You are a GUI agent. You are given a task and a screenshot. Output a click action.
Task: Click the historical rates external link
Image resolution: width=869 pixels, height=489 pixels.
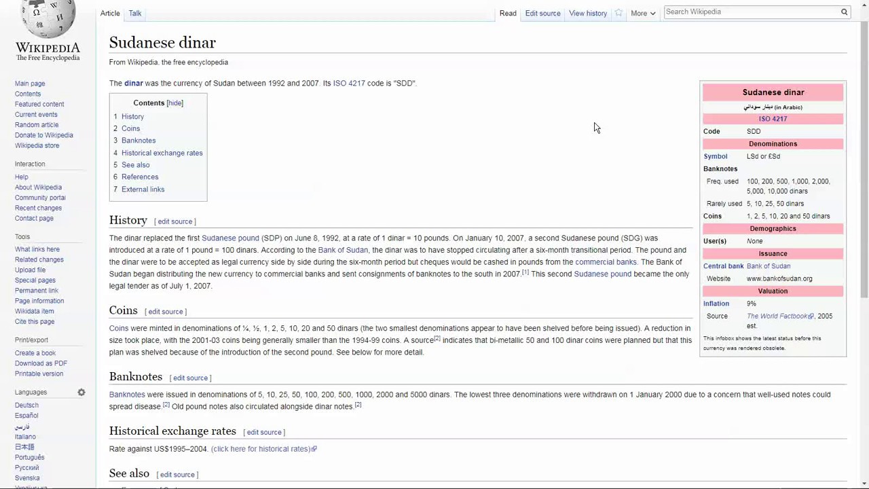pyautogui.click(x=263, y=449)
